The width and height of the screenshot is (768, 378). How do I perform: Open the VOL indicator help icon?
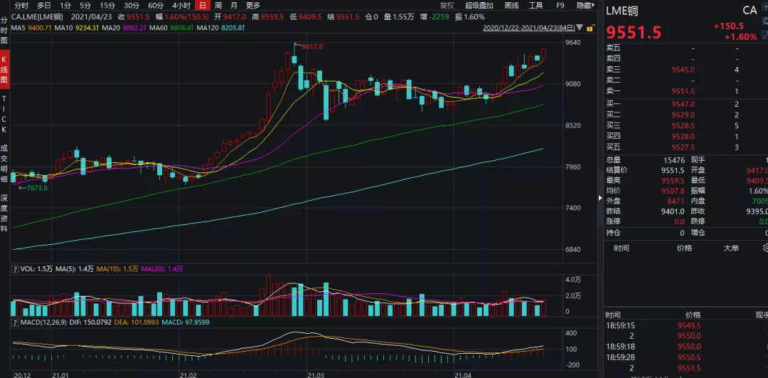pos(16,268)
